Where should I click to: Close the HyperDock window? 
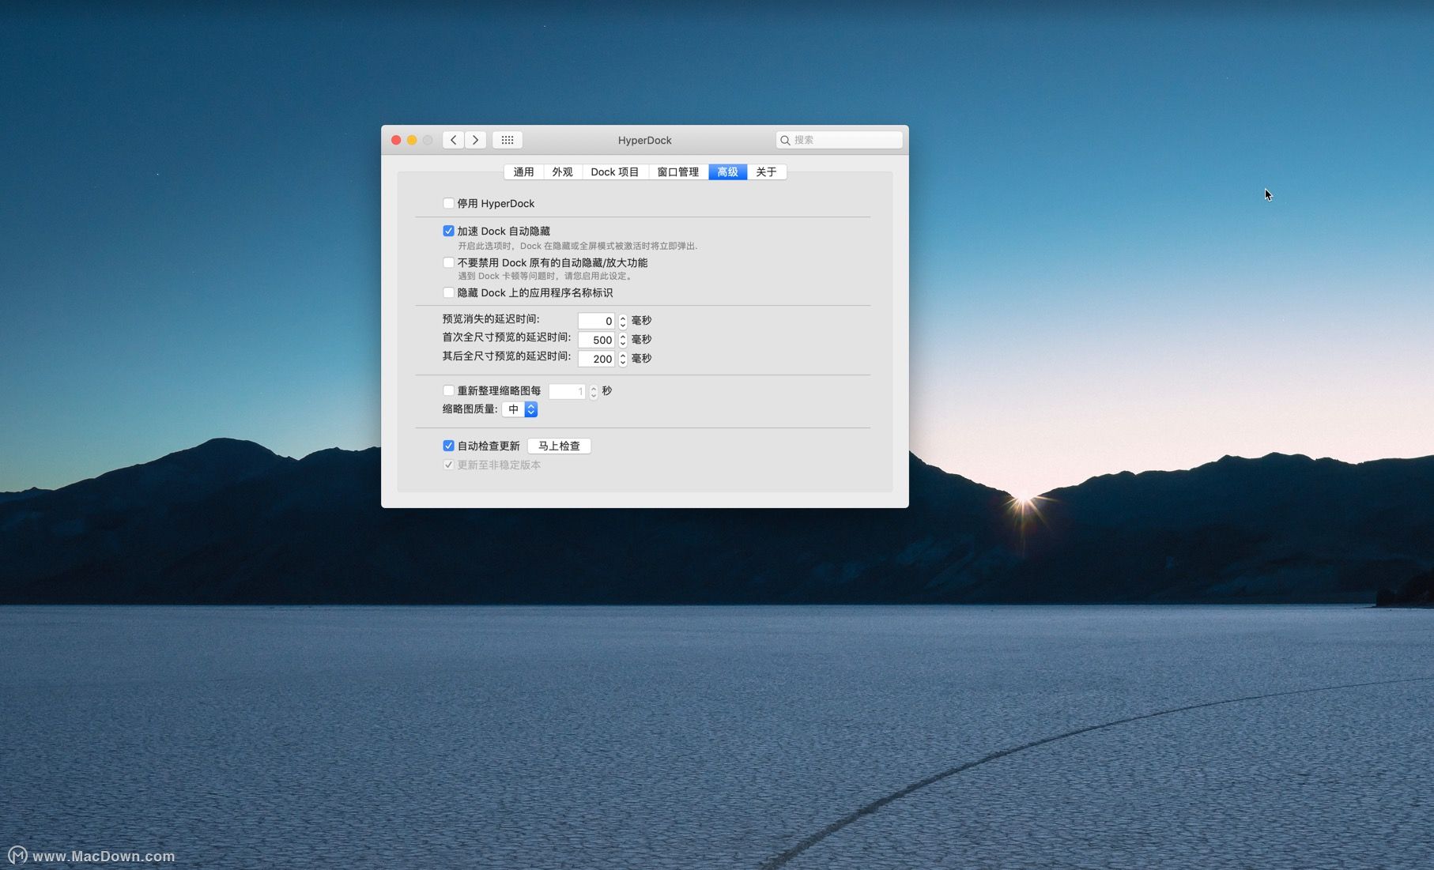click(x=396, y=140)
